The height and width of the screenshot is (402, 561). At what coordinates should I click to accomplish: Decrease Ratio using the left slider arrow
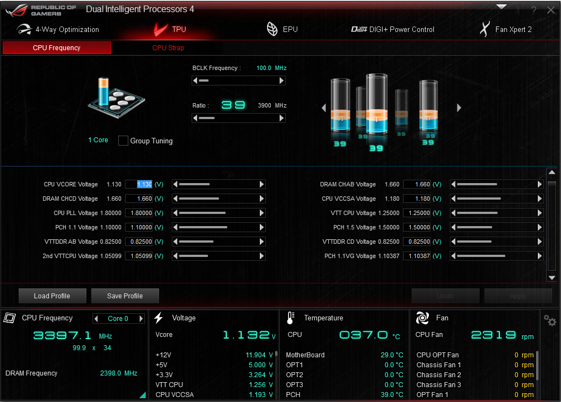[195, 118]
